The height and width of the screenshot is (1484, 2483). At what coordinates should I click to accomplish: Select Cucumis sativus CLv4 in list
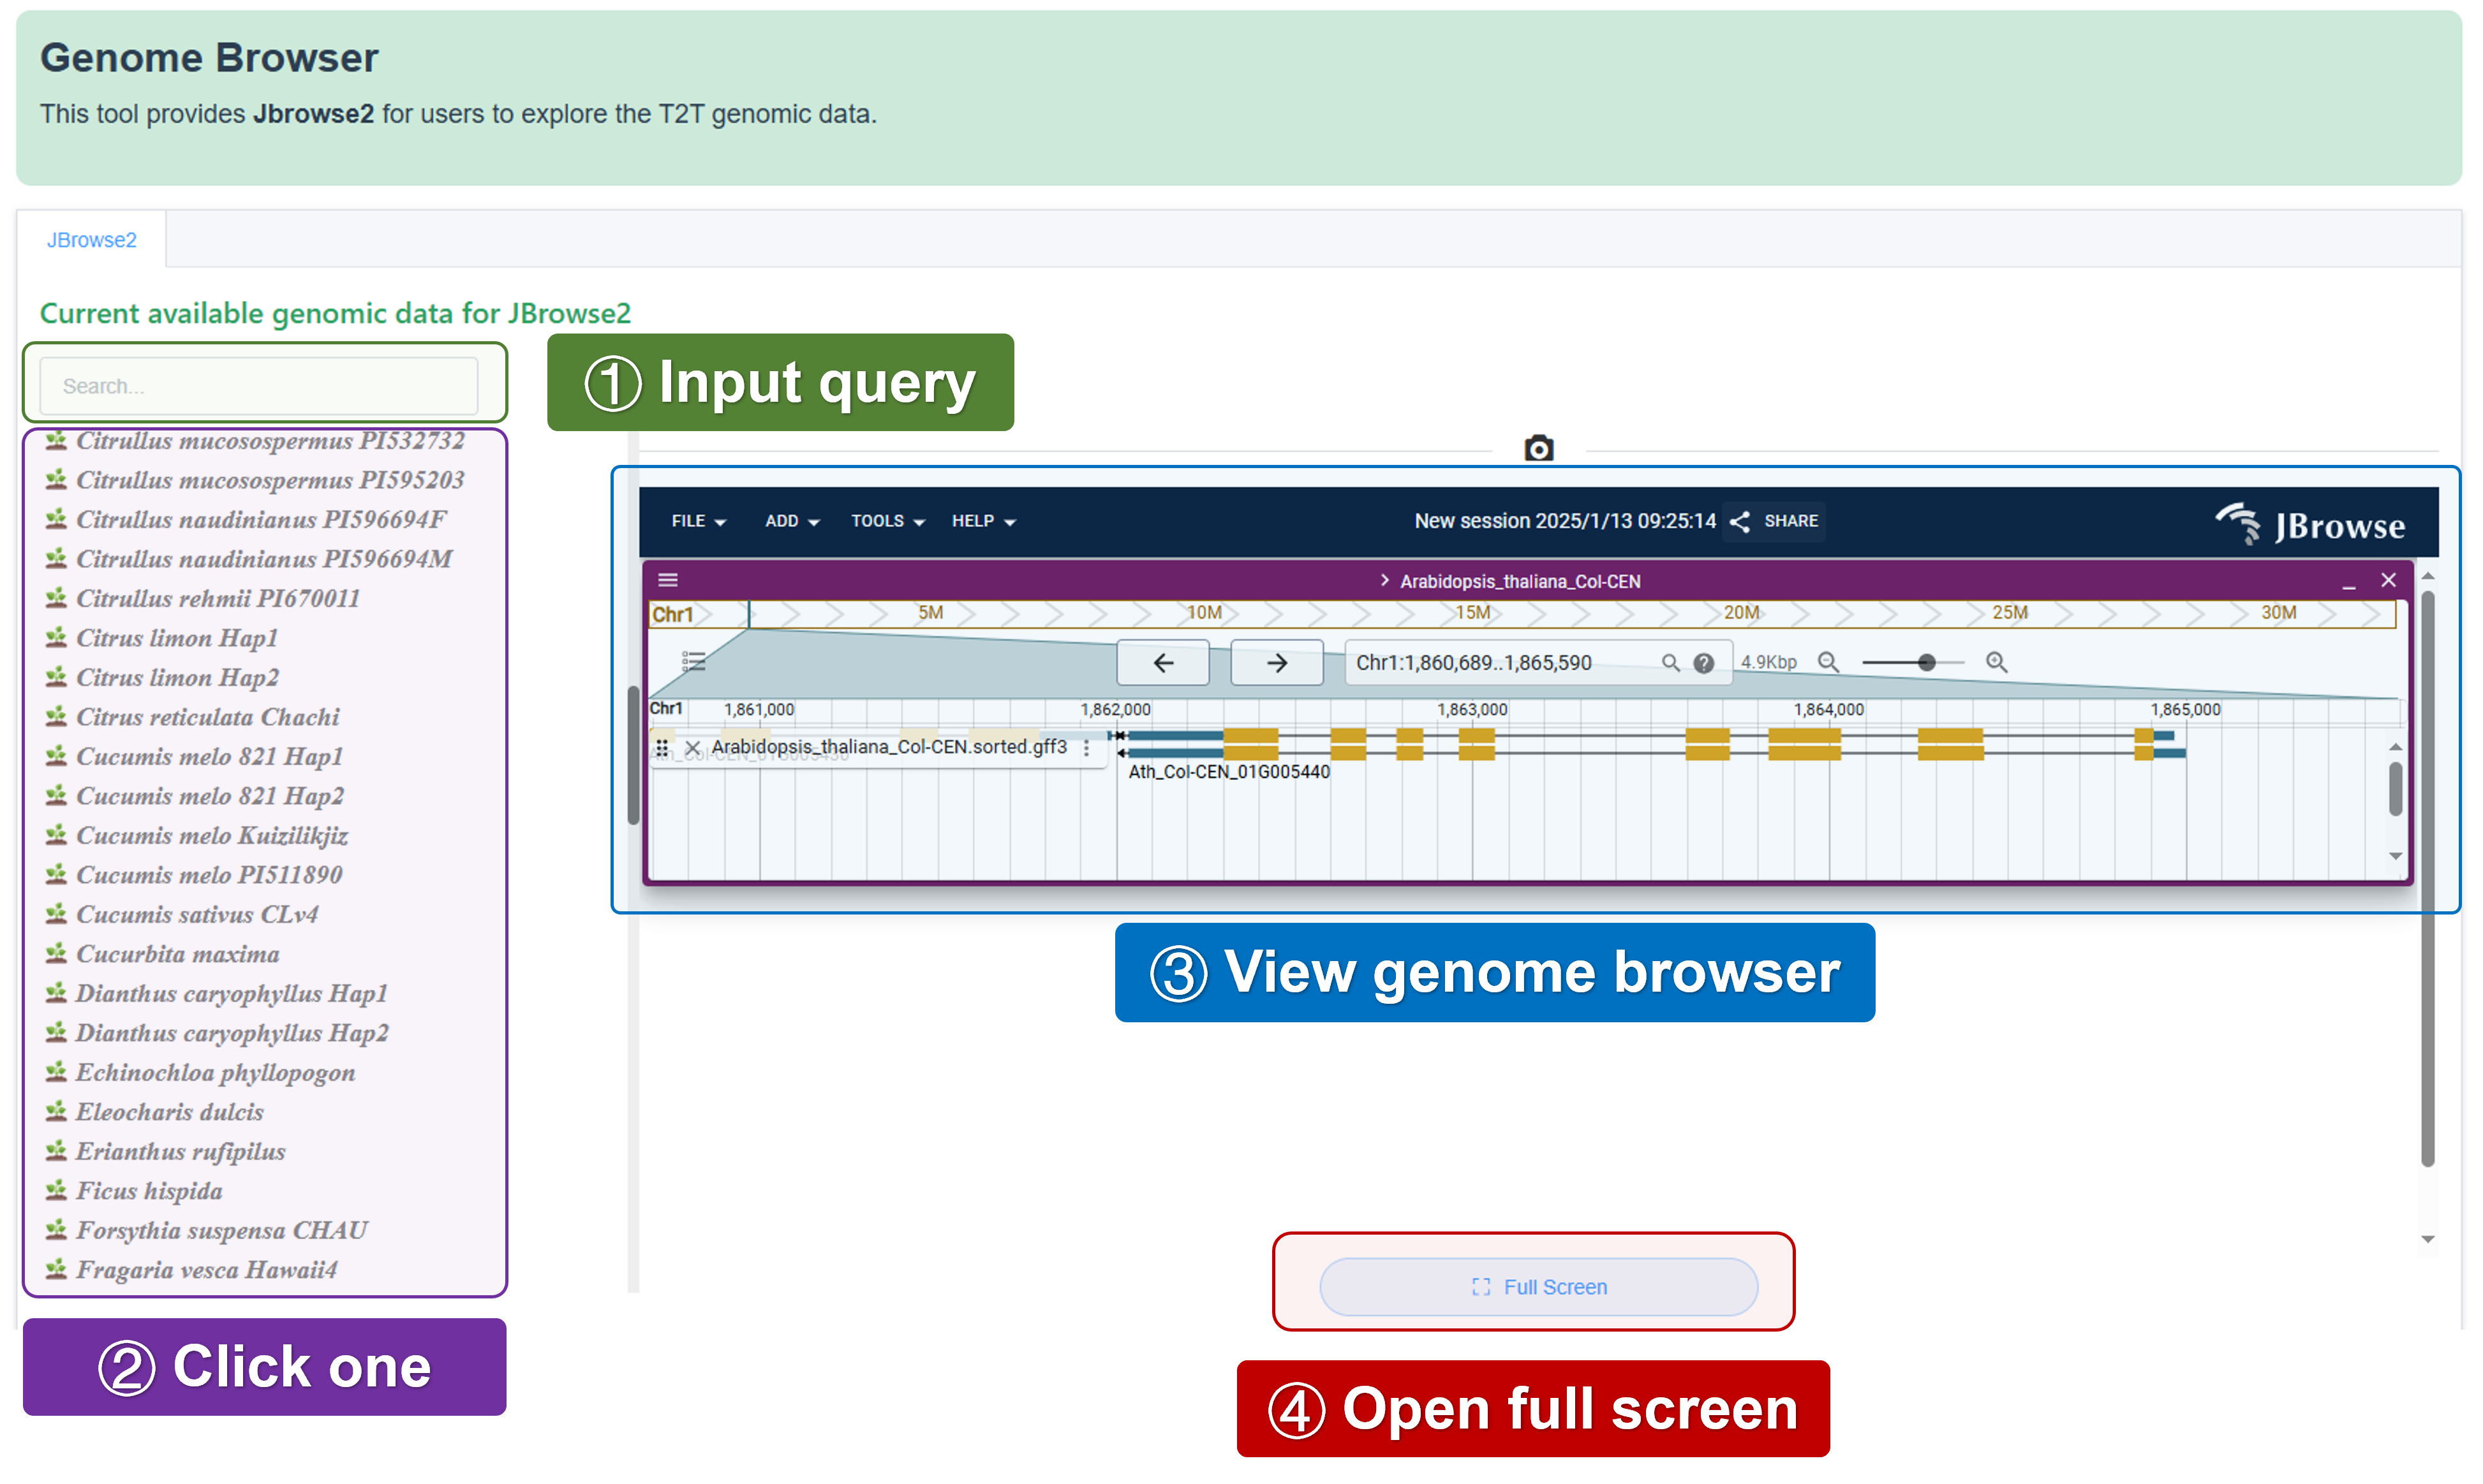[197, 914]
